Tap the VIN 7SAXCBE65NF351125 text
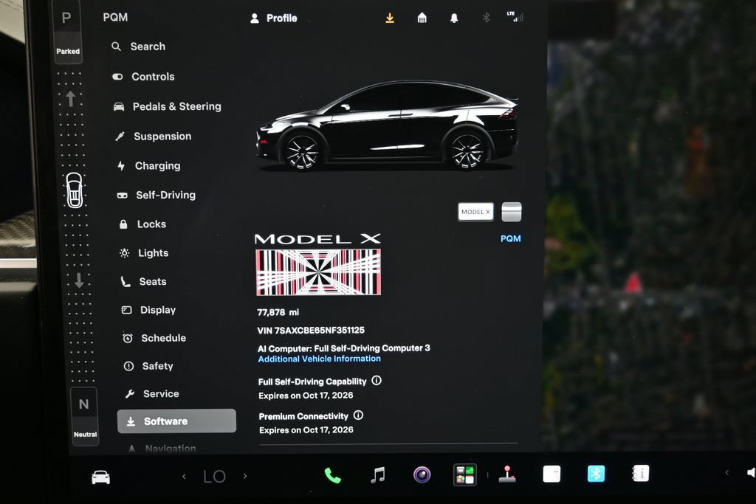This screenshot has height=504, width=756. click(311, 330)
